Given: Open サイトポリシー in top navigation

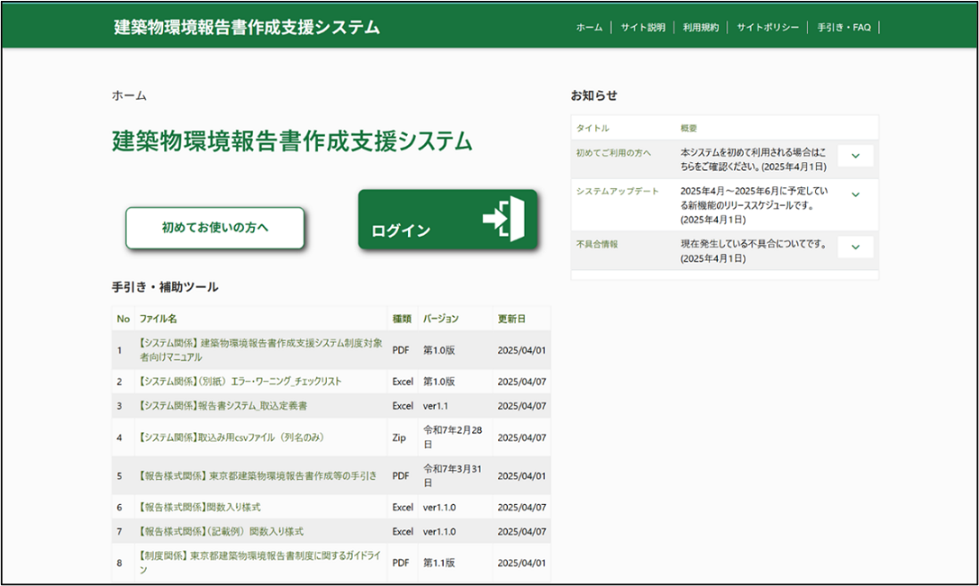Looking at the screenshot, I should click(x=767, y=27).
